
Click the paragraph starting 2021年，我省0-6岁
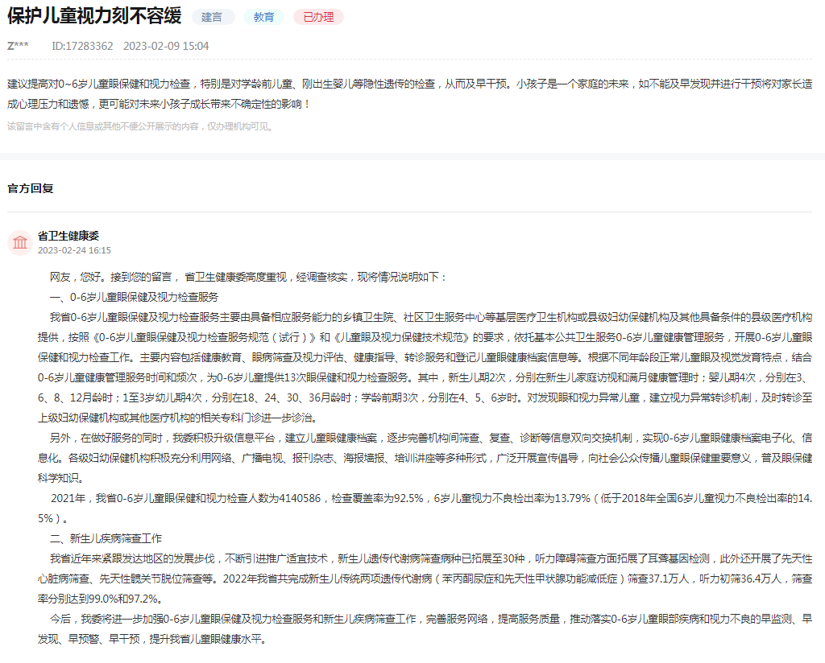pos(425,509)
